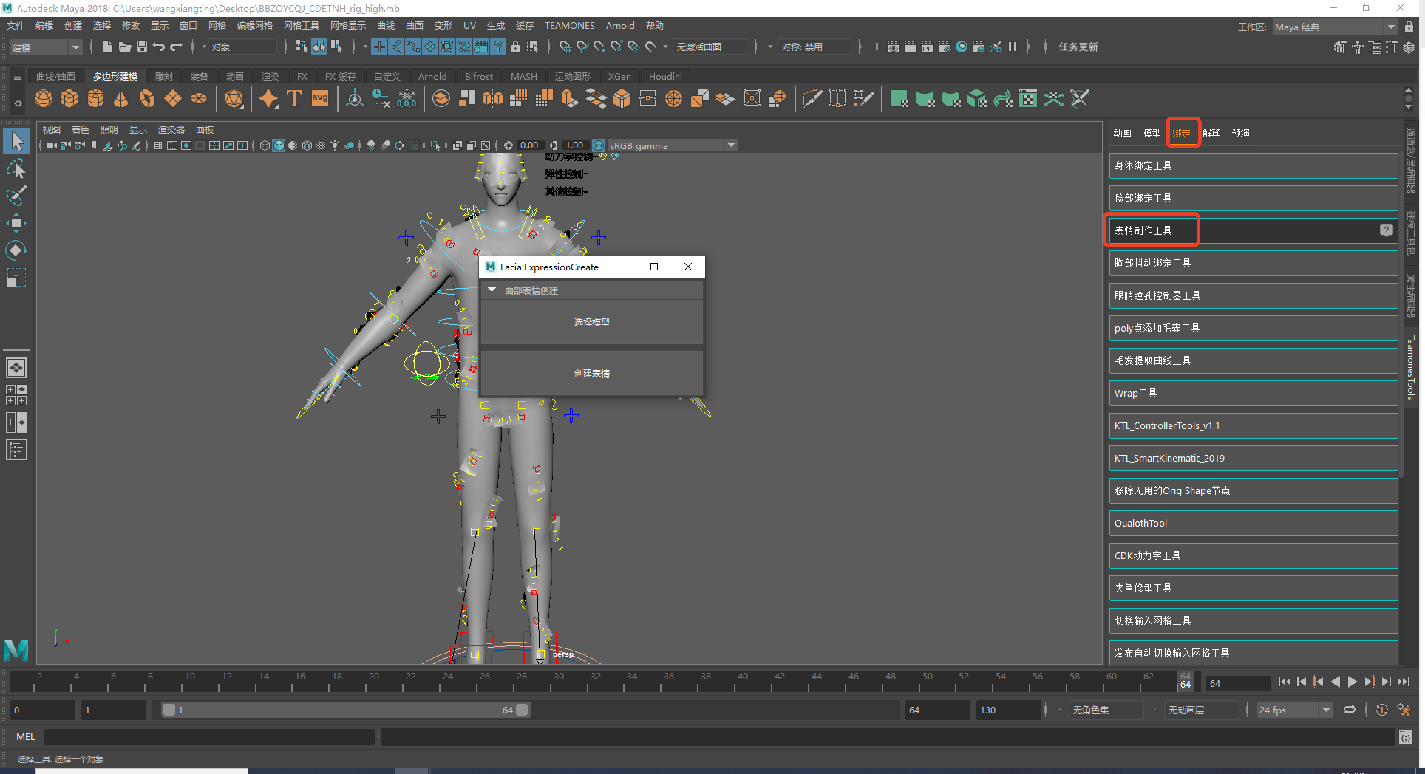The width and height of the screenshot is (1425, 774).
Task: Open the 建模 menu set dropdown
Action: [45, 47]
